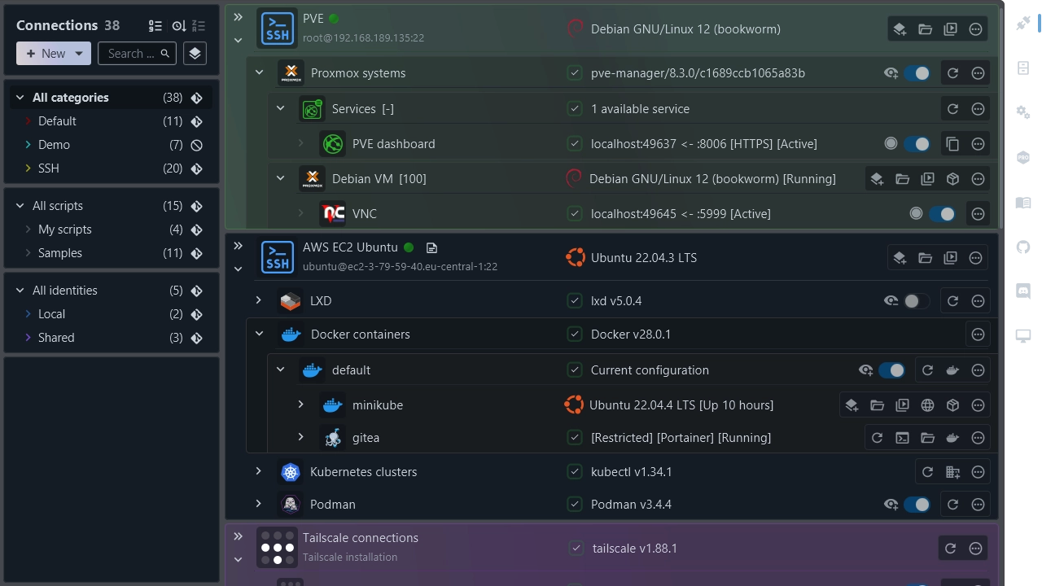Open the My scripts list
The height and width of the screenshot is (586, 1042).
point(64,230)
